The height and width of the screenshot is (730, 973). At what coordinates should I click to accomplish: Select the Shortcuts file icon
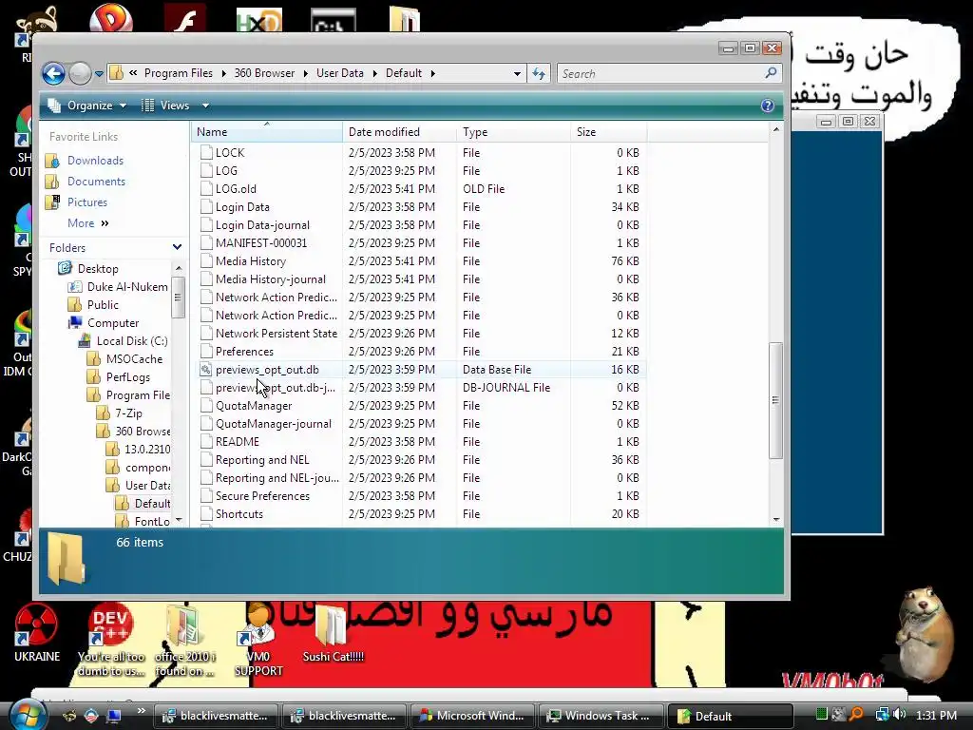coord(206,513)
